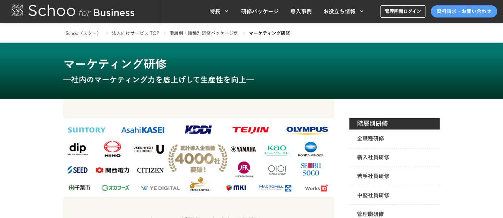Click the MKI logo
Viewport: 503px width, 218px height.
click(236, 188)
